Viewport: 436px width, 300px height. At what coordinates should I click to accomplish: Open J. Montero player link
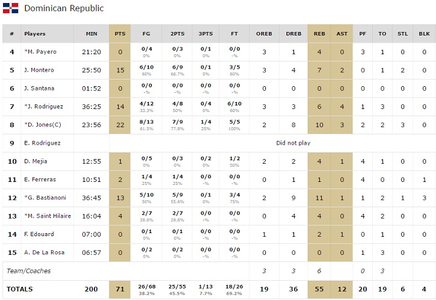[39, 70]
